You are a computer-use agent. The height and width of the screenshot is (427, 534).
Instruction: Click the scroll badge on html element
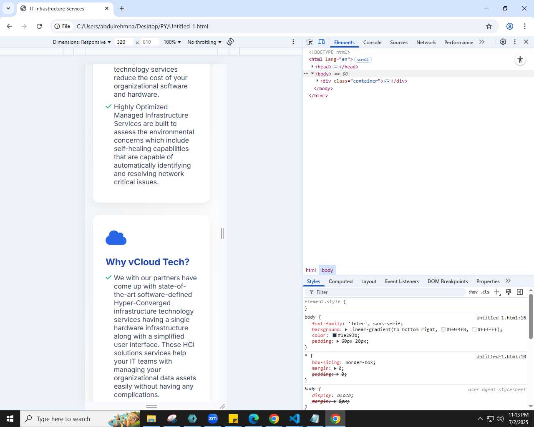click(363, 60)
